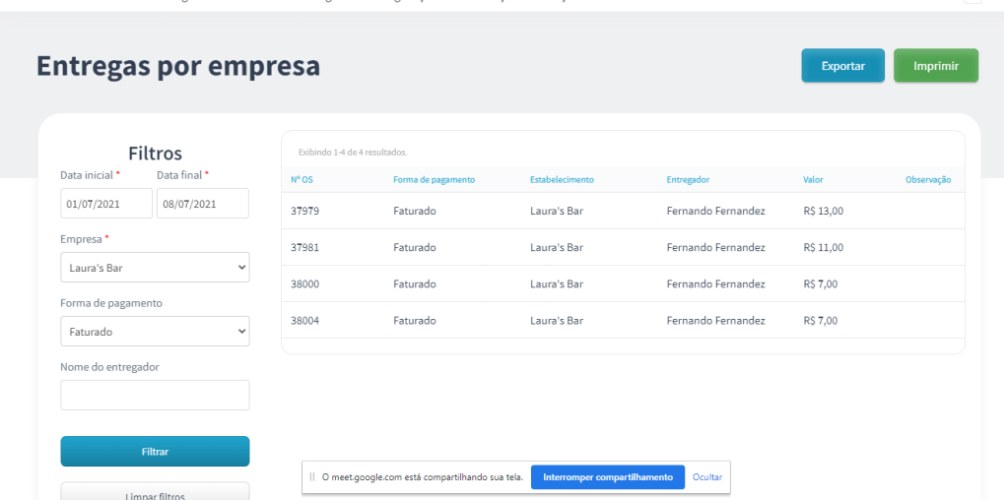This screenshot has height=500, width=1004.
Task: Click the Valor column header
Action: [813, 180]
